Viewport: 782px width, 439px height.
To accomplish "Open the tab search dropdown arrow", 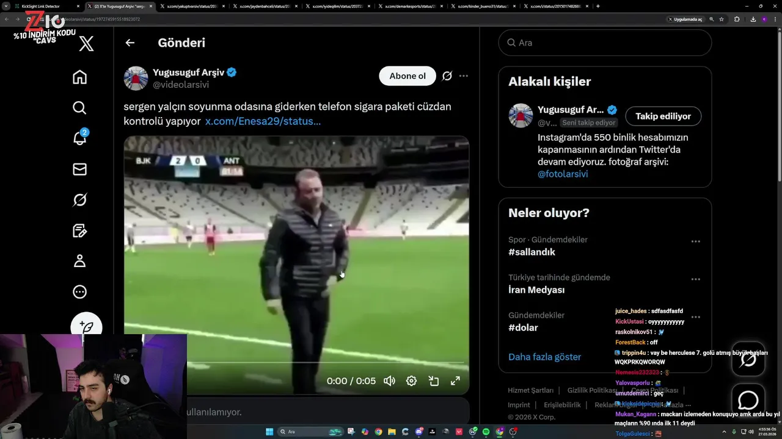I will (6, 6).
